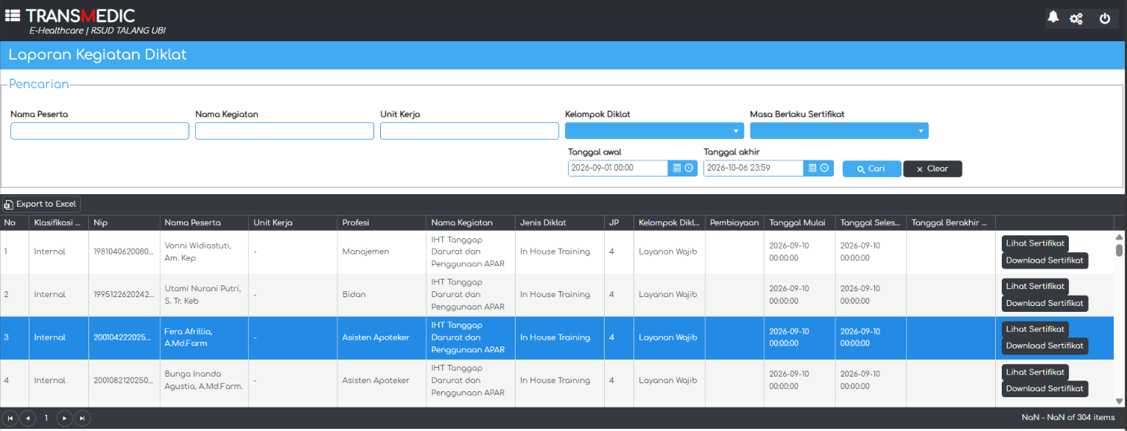Image resolution: width=1127 pixels, height=431 pixels.
Task: Click the Clear button
Action: tap(933, 169)
